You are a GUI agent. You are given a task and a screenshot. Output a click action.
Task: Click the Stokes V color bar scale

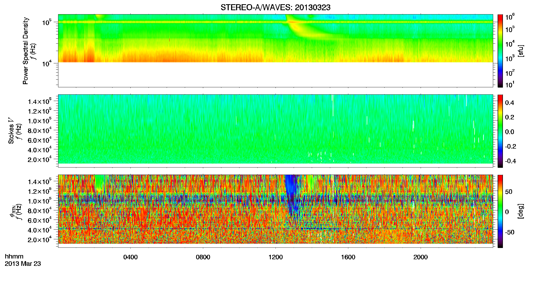500,131
